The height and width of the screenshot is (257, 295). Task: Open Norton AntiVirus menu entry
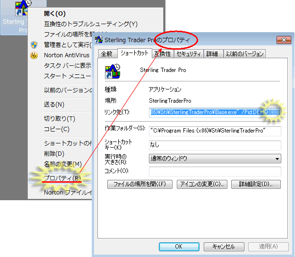coord(67,55)
